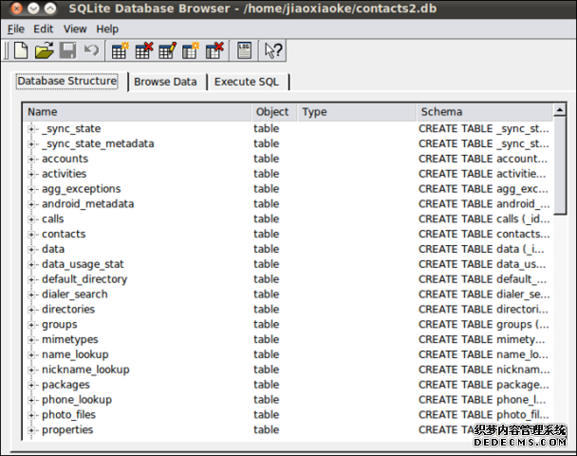This screenshot has width=577, height=456.
Task: Click the Modify Table pencil icon
Action: pyautogui.click(x=168, y=50)
